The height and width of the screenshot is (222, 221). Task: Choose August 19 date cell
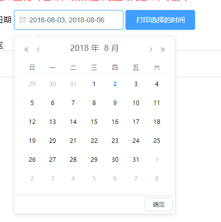[32, 141]
